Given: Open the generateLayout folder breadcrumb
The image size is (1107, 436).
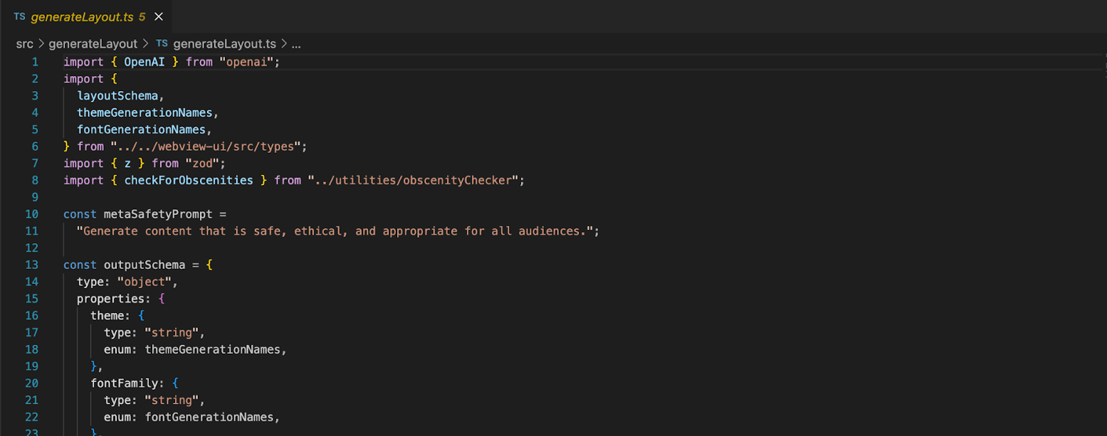Looking at the screenshot, I should [x=93, y=44].
